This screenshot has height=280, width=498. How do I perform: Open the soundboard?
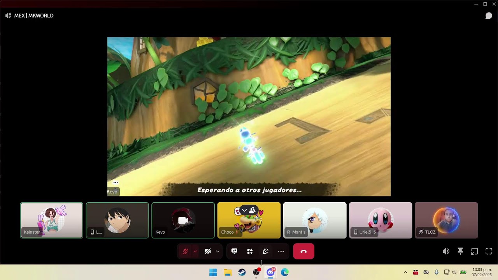pyautogui.click(x=265, y=252)
